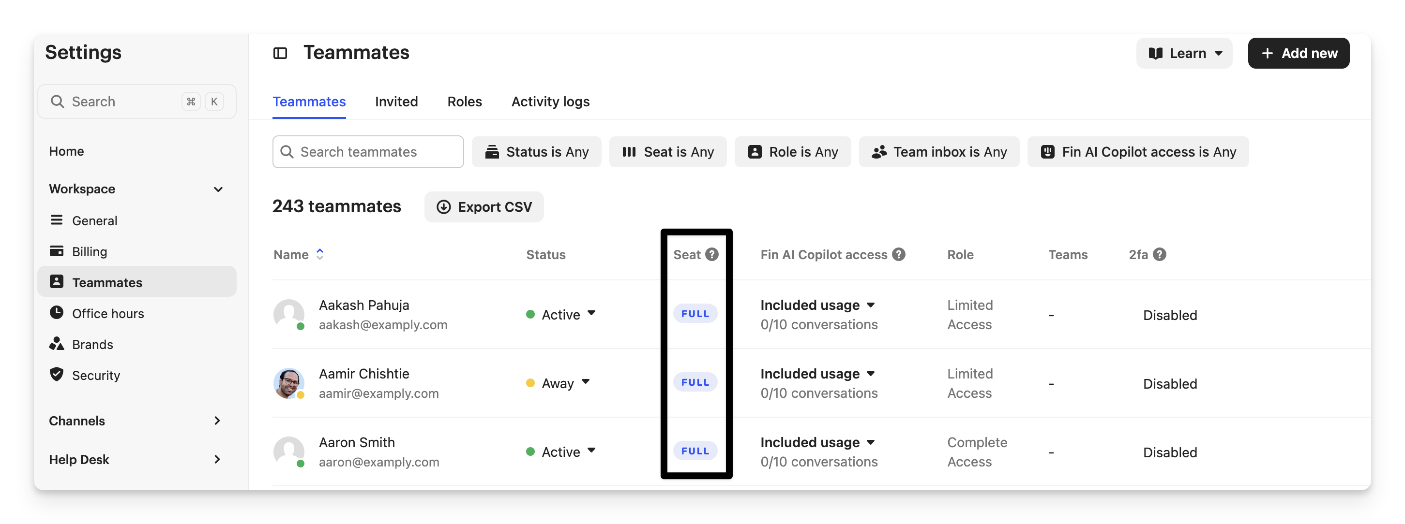Click the 2fa column help icon
Image resolution: width=1405 pixels, height=524 pixels.
coord(1160,254)
